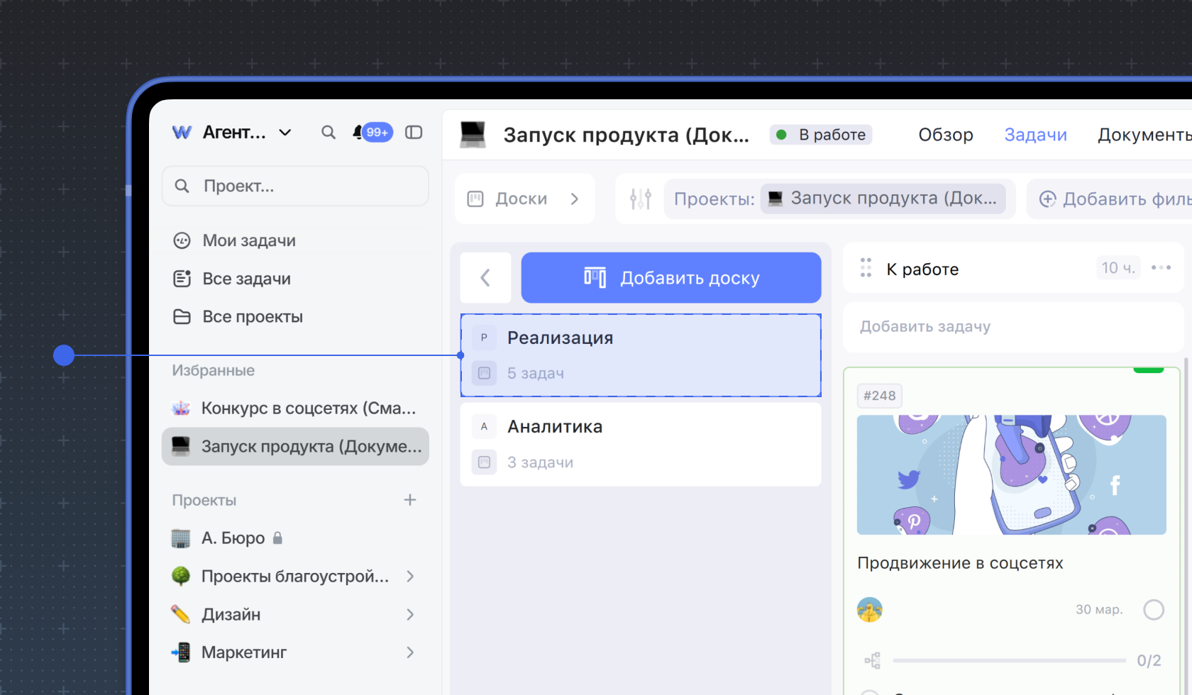1192x695 pixels.
Task: Add a new project with plus icon
Action: point(409,500)
